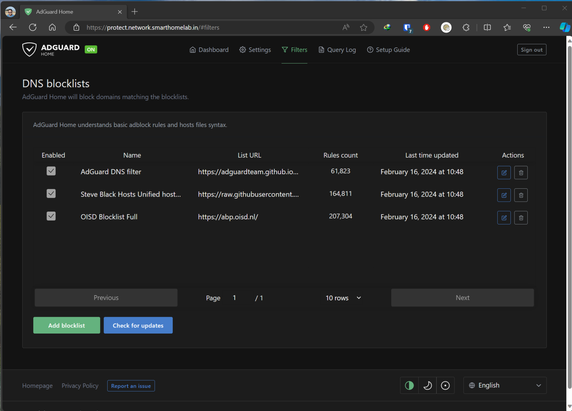Open the Setup Guide page

click(389, 50)
